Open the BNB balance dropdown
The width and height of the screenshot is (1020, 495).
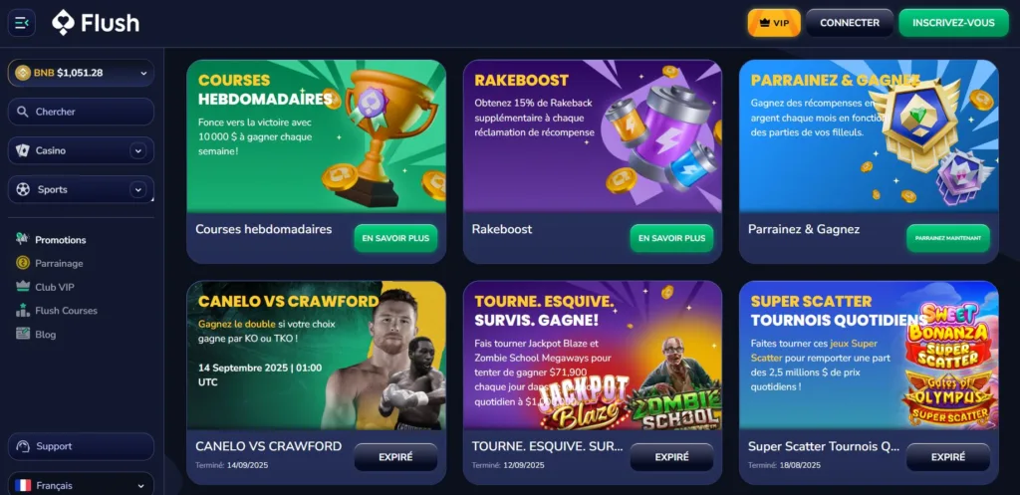pyautogui.click(x=81, y=73)
